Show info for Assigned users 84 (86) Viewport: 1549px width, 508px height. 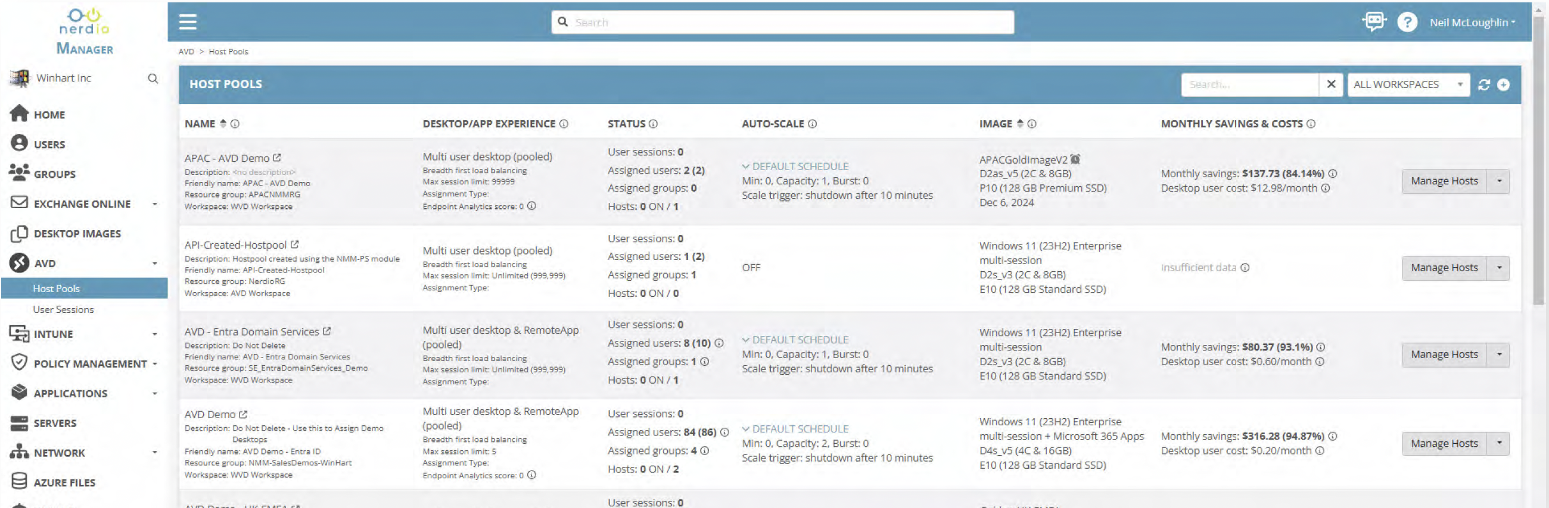725,432
